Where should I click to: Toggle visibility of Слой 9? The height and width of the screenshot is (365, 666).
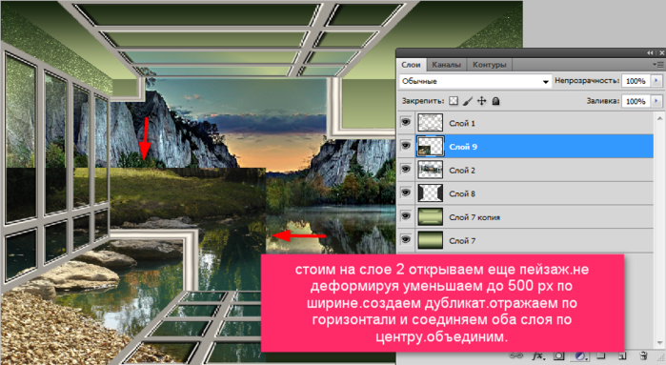coord(406,146)
